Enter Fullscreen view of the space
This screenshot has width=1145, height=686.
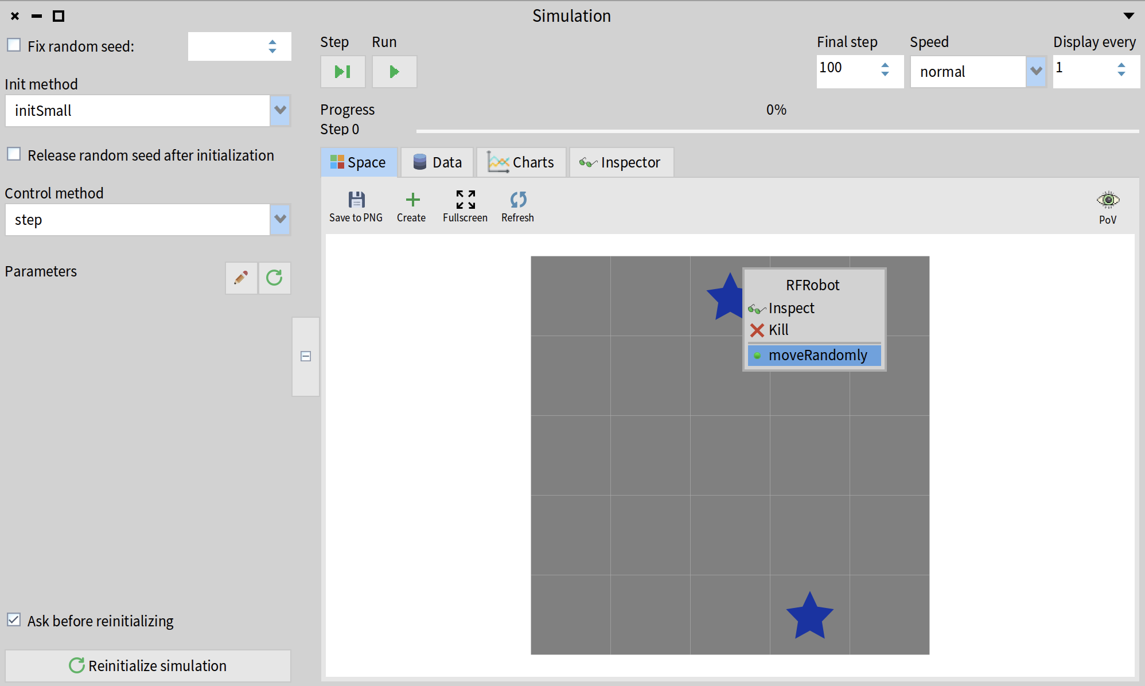(465, 200)
